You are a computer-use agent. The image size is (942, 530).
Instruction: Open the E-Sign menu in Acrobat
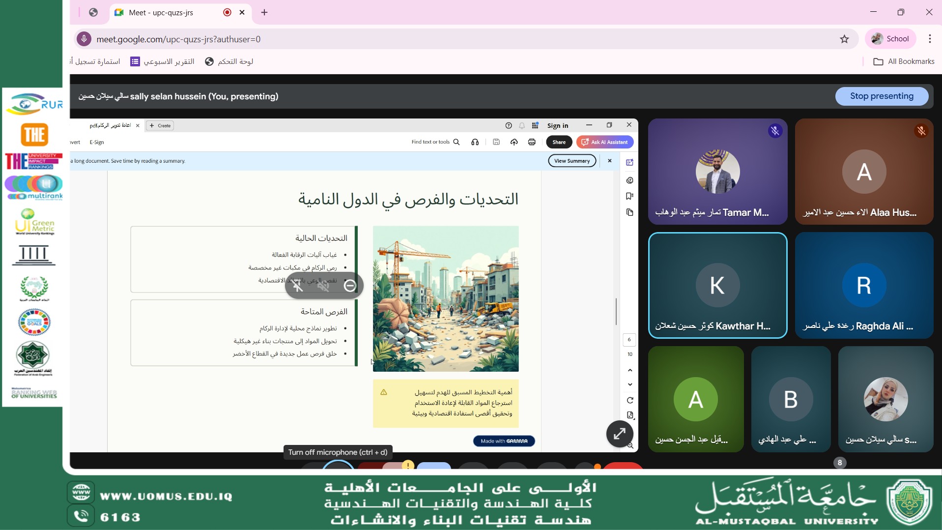coord(97,142)
